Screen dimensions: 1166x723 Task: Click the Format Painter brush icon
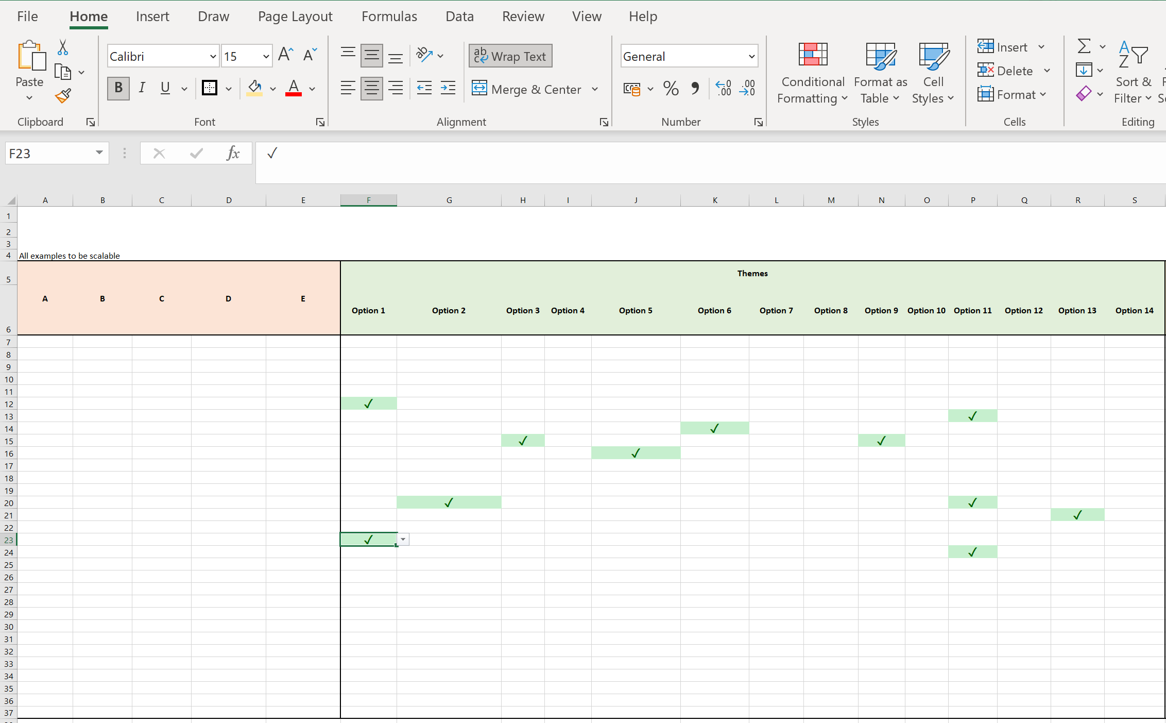click(63, 96)
